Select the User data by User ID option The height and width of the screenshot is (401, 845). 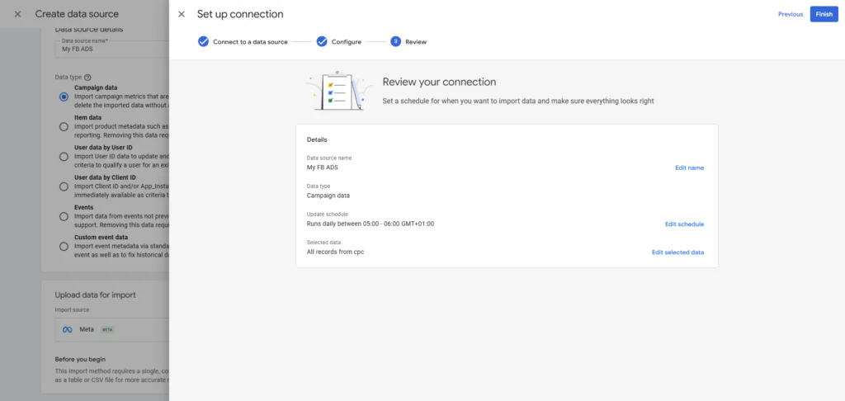[x=64, y=156]
